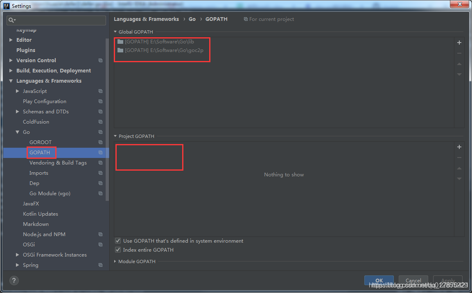Image resolution: width=472 pixels, height=293 pixels.
Task: Move Project GOPATH entry down
Action: [459, 179]
